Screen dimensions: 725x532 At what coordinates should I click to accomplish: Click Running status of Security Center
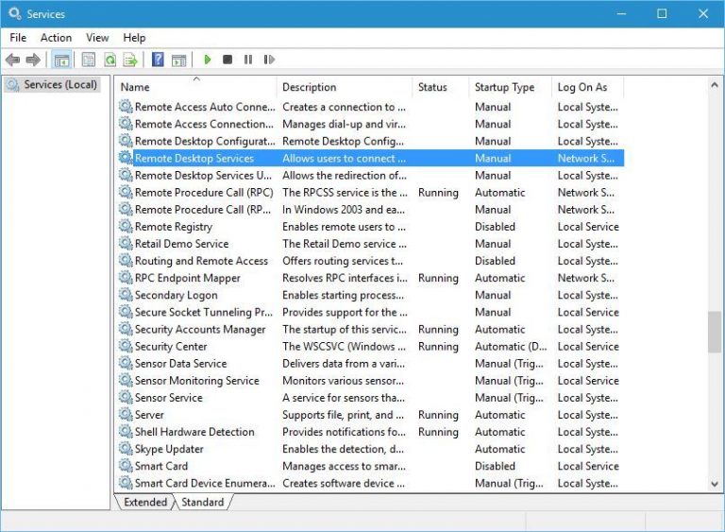(x=438, y=347)
